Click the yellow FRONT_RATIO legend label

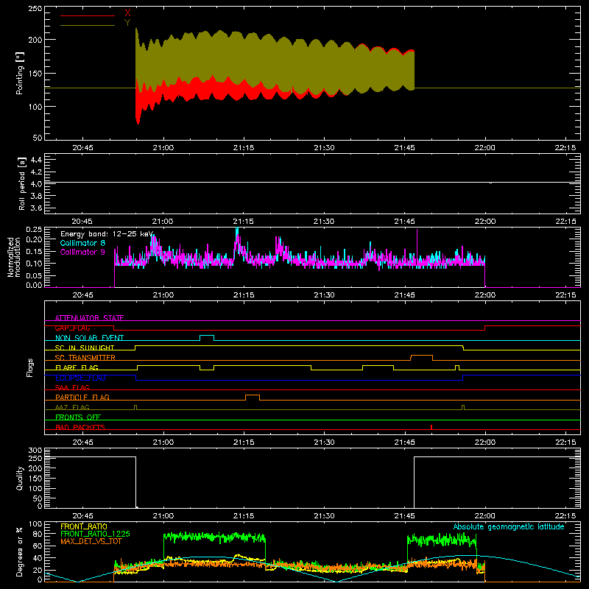pyautogui.click(x=84, y=526)
